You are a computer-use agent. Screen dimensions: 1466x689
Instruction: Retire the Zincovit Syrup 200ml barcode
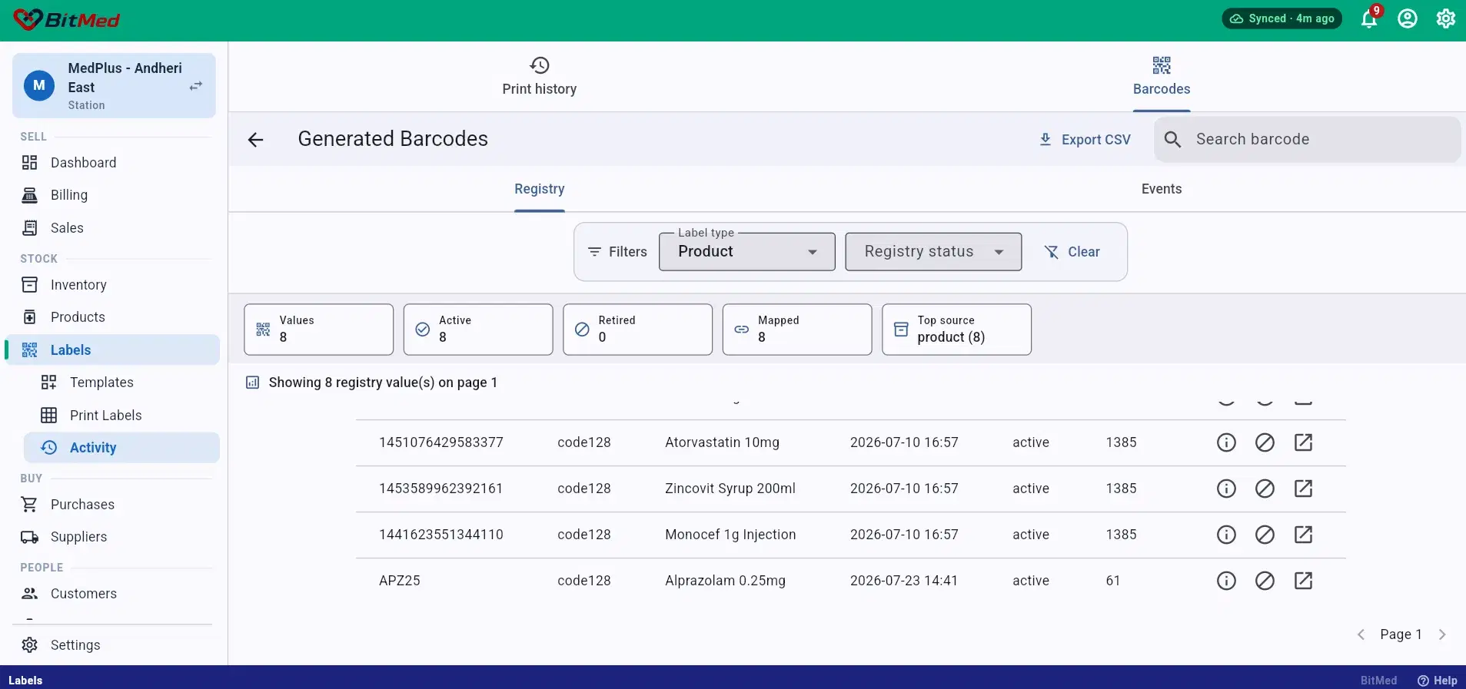(1265, 489)
